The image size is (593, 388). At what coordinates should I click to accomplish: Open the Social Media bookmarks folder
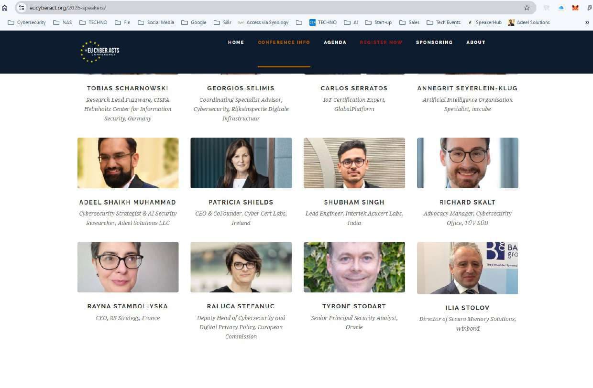click(x=156, y=22)
